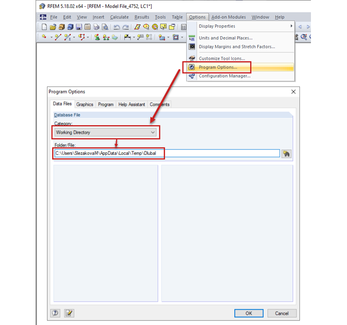The image size is (347, 325).
Task: Select the Data Files tab
Action: tap(62, 104)
